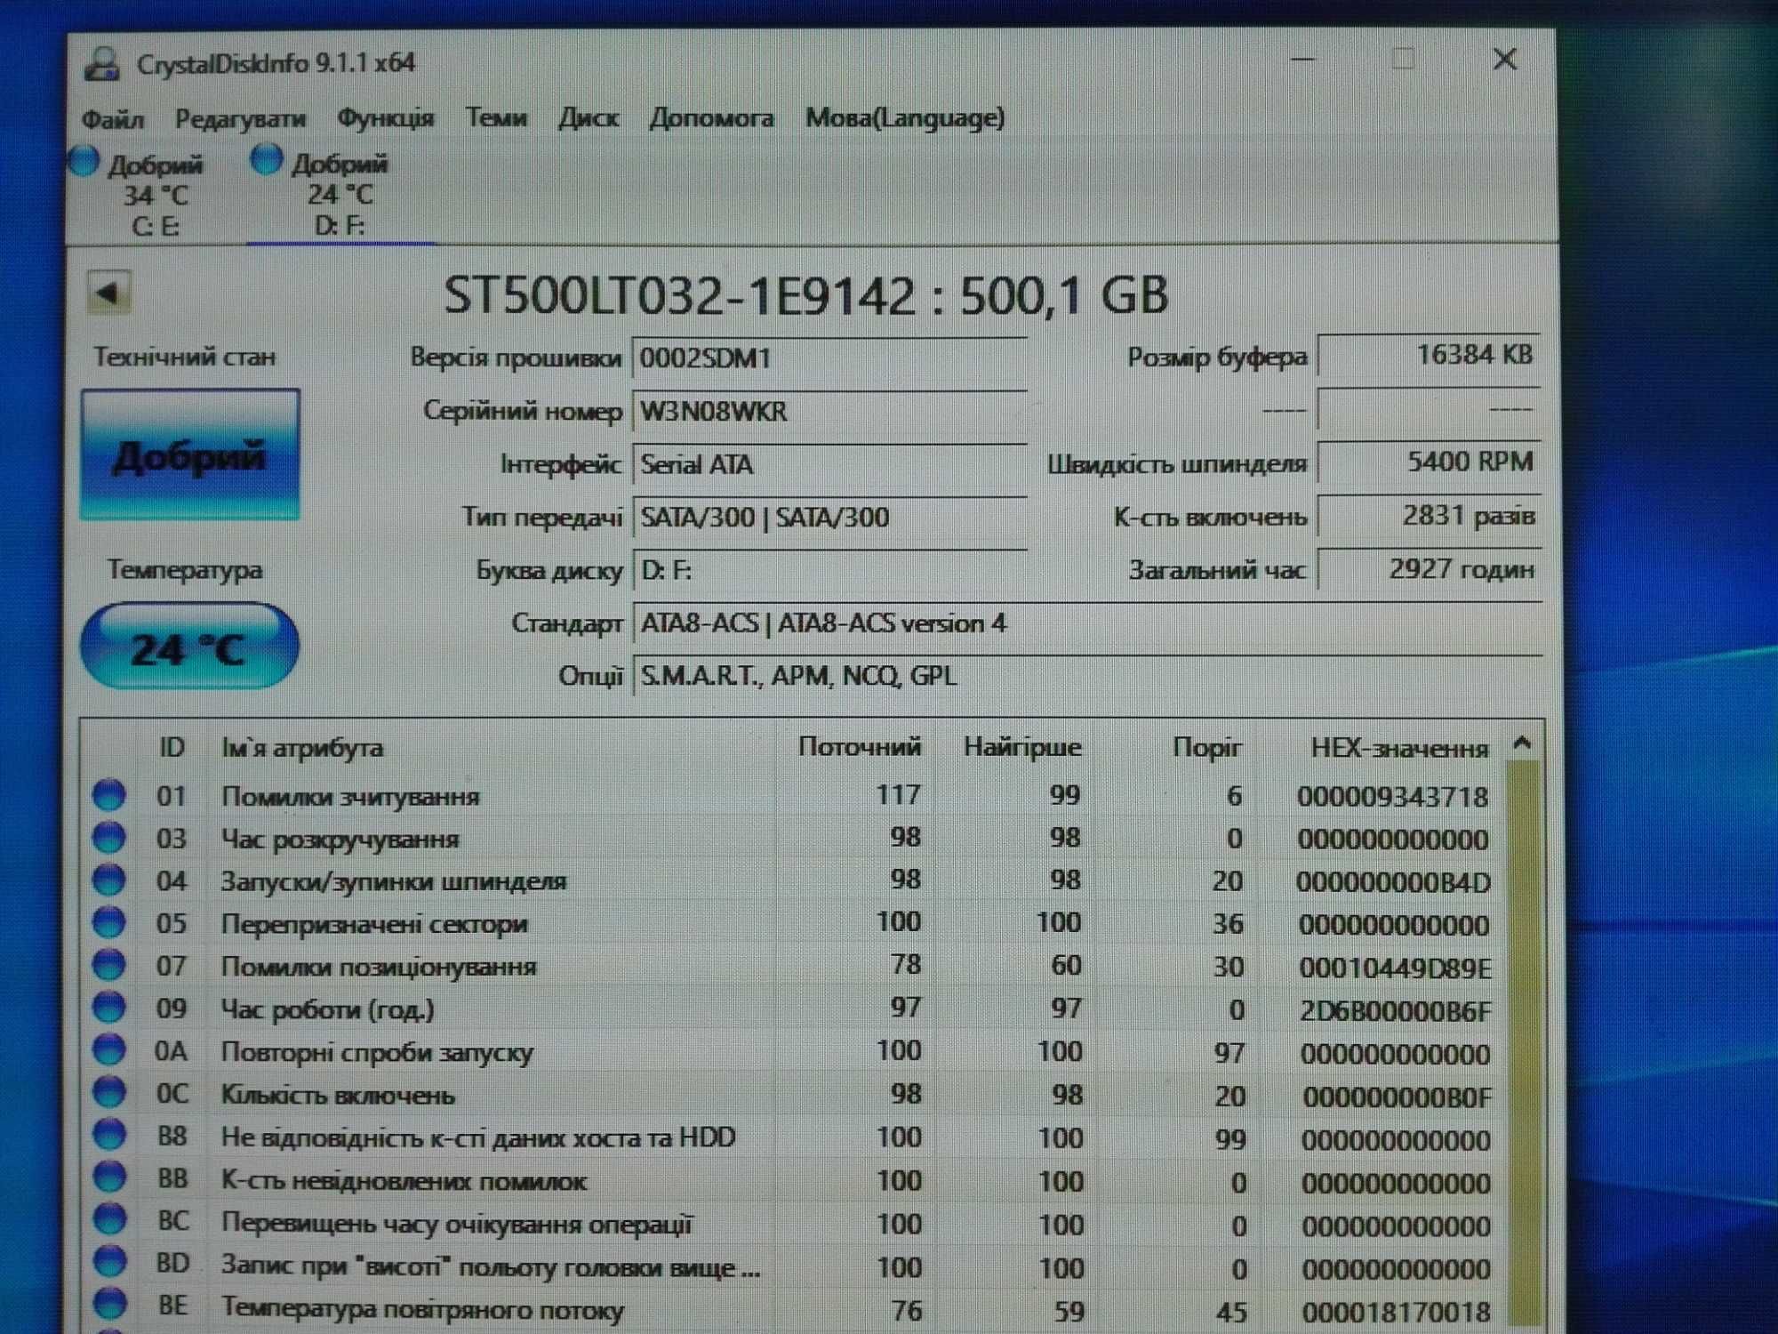
Task: Open the Допомога menu
Action: point(711,118)
